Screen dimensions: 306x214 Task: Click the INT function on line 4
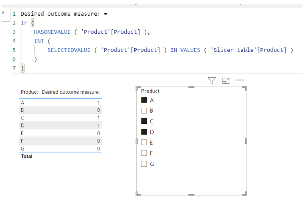coord(39,41)
